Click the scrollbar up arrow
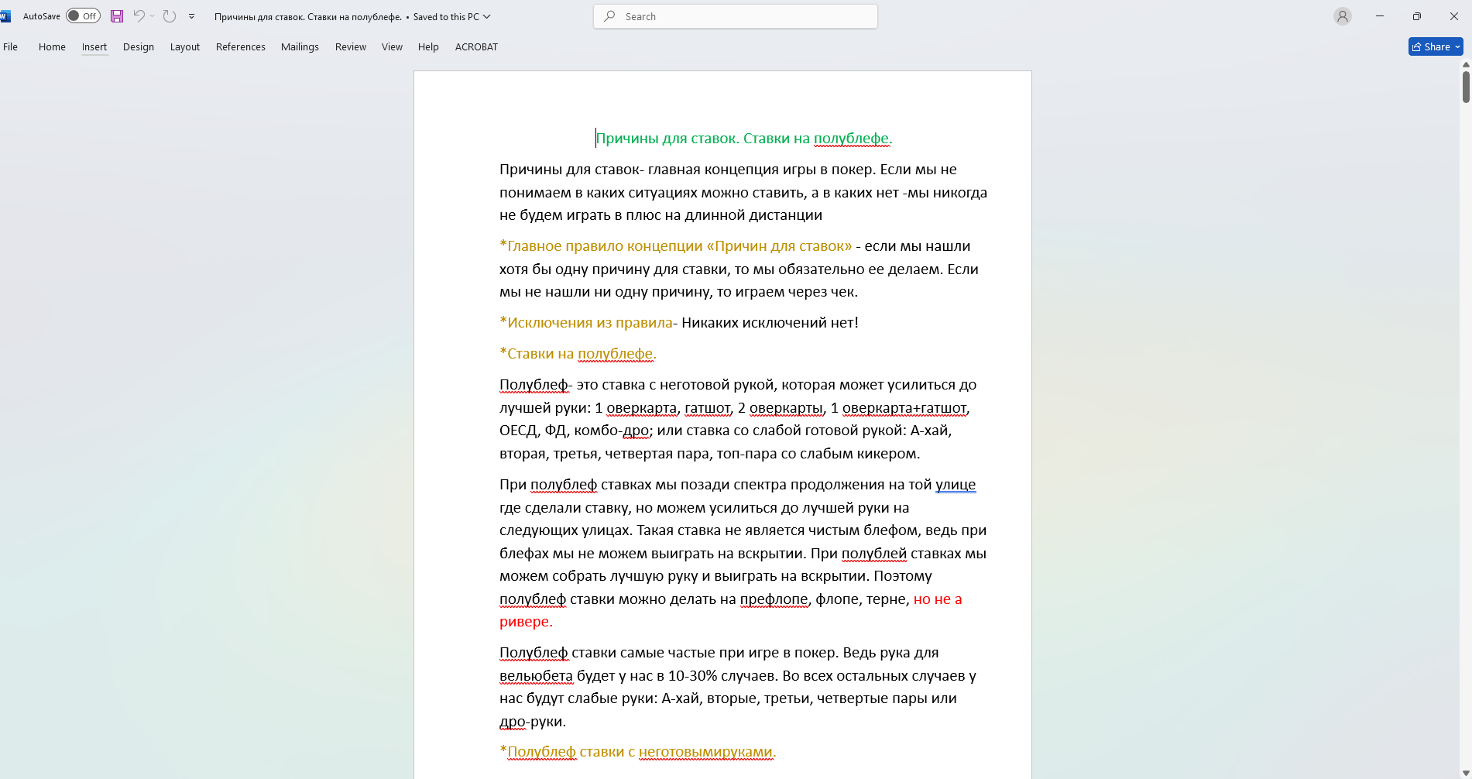 pyautogui.click(x=1466, y=65)
